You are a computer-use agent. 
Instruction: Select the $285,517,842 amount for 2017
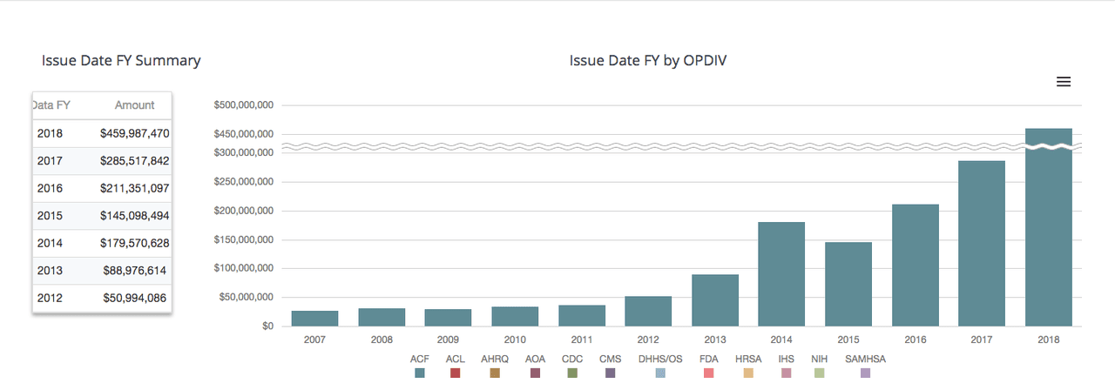134,161
